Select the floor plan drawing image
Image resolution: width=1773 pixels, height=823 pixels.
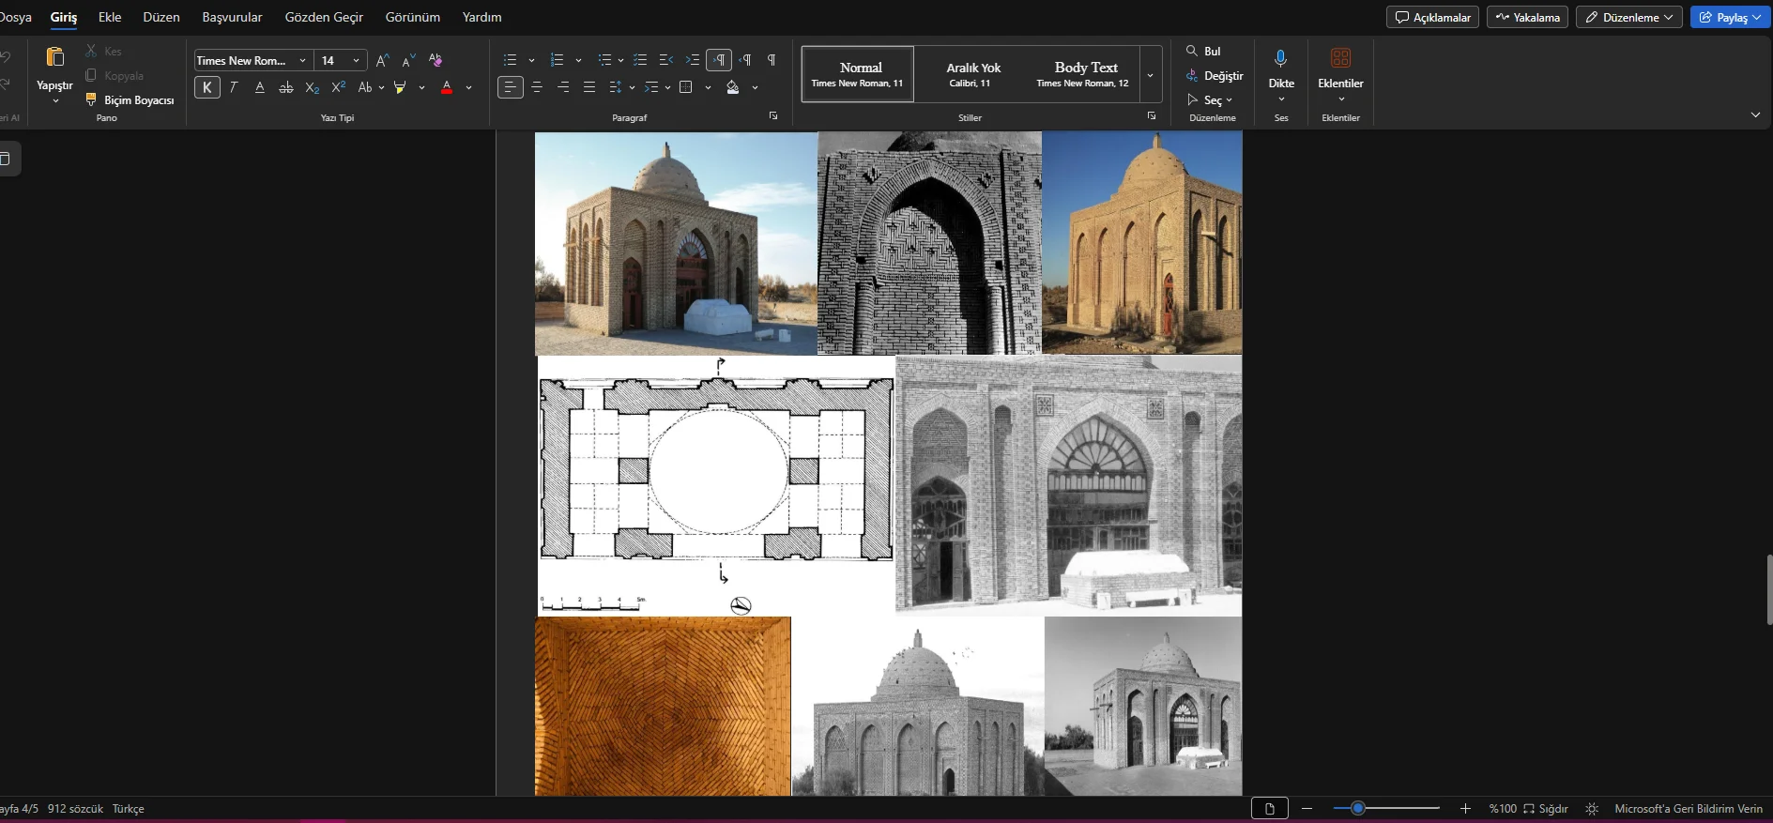click(x=715, y=483)
